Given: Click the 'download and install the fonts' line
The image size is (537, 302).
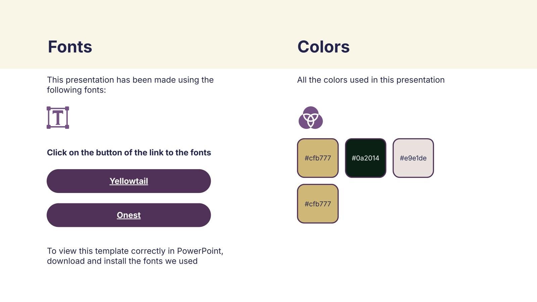Looking at the screenshot, I should click(122, 261).
